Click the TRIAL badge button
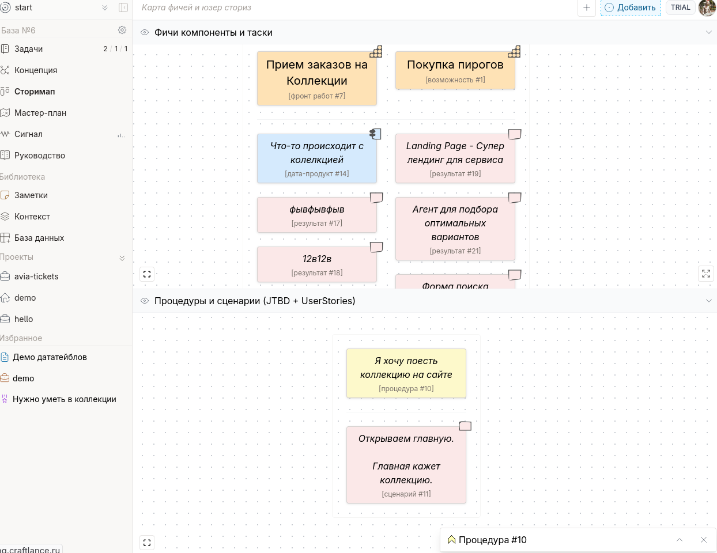 (680, 7)
